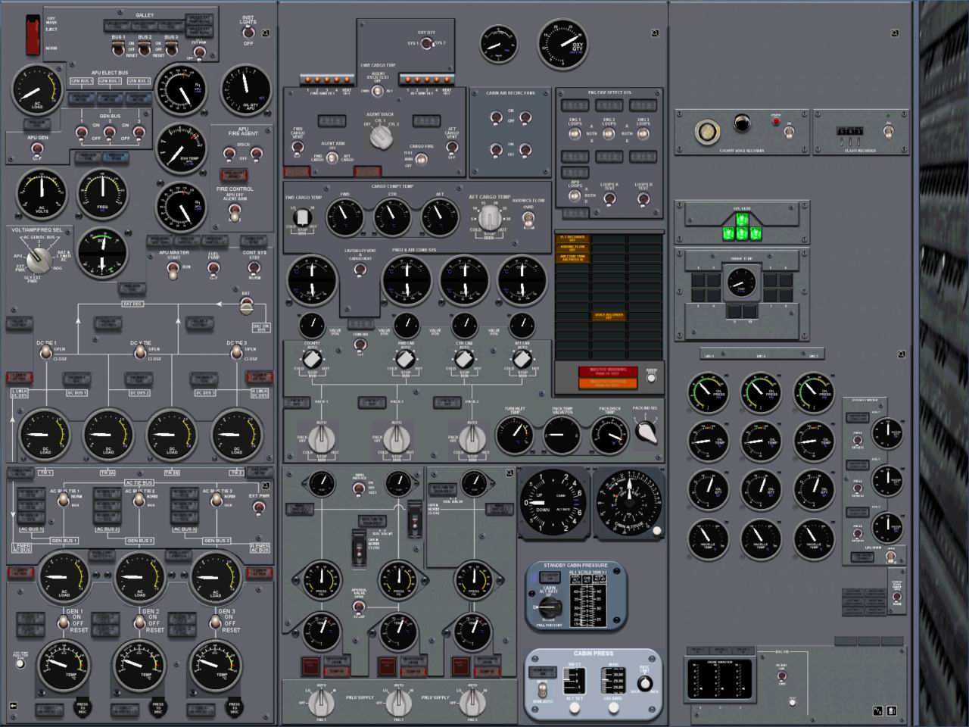969x727 pixels.
Task: Click the FLT RECORDER OFF annunciator
Action: pos(572,239)
